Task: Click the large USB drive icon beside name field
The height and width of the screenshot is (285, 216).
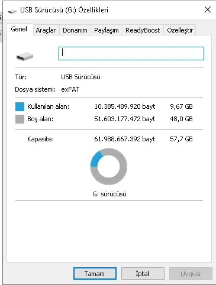Action: click(x=25, y=56)
